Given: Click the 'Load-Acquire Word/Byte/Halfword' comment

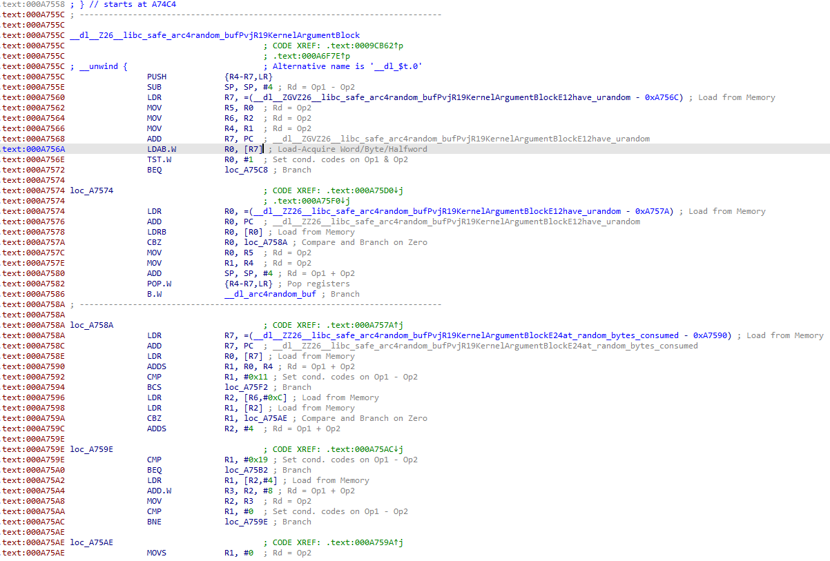Looking at the screenshot, I should 352,149.
